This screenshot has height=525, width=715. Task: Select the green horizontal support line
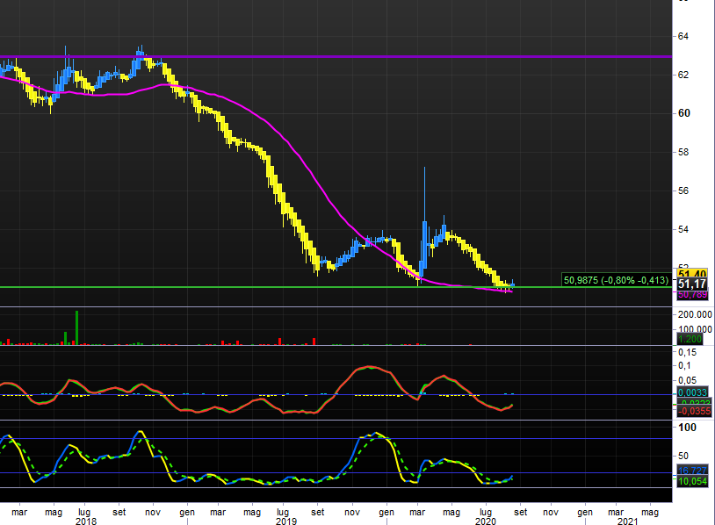(x=336, y=287)
